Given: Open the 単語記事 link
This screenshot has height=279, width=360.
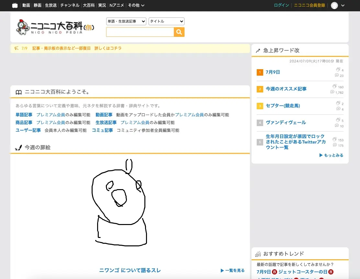Looking at the screenshot, I should pyautogui.click(x=24, y=115).
